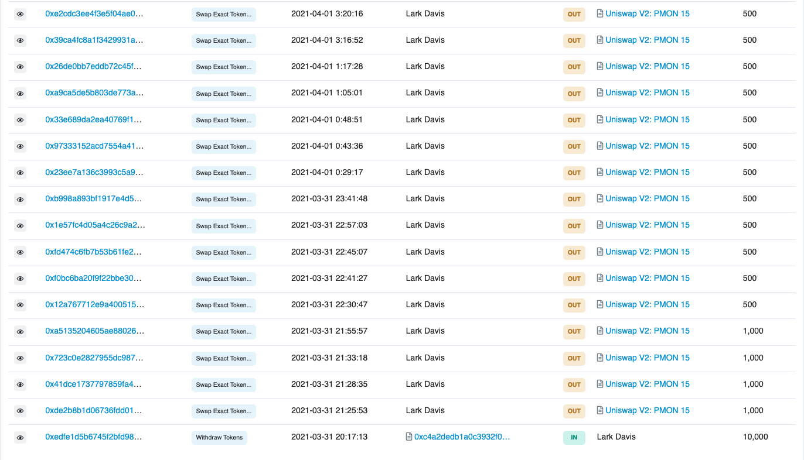Open transaction 0x33e689da2ea40769f1 link
The image size is (804, 460).
(94, 119)
